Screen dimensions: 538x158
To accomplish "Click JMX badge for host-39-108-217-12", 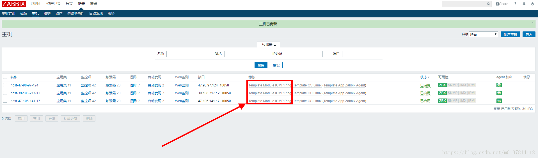I will coord(463,93).
